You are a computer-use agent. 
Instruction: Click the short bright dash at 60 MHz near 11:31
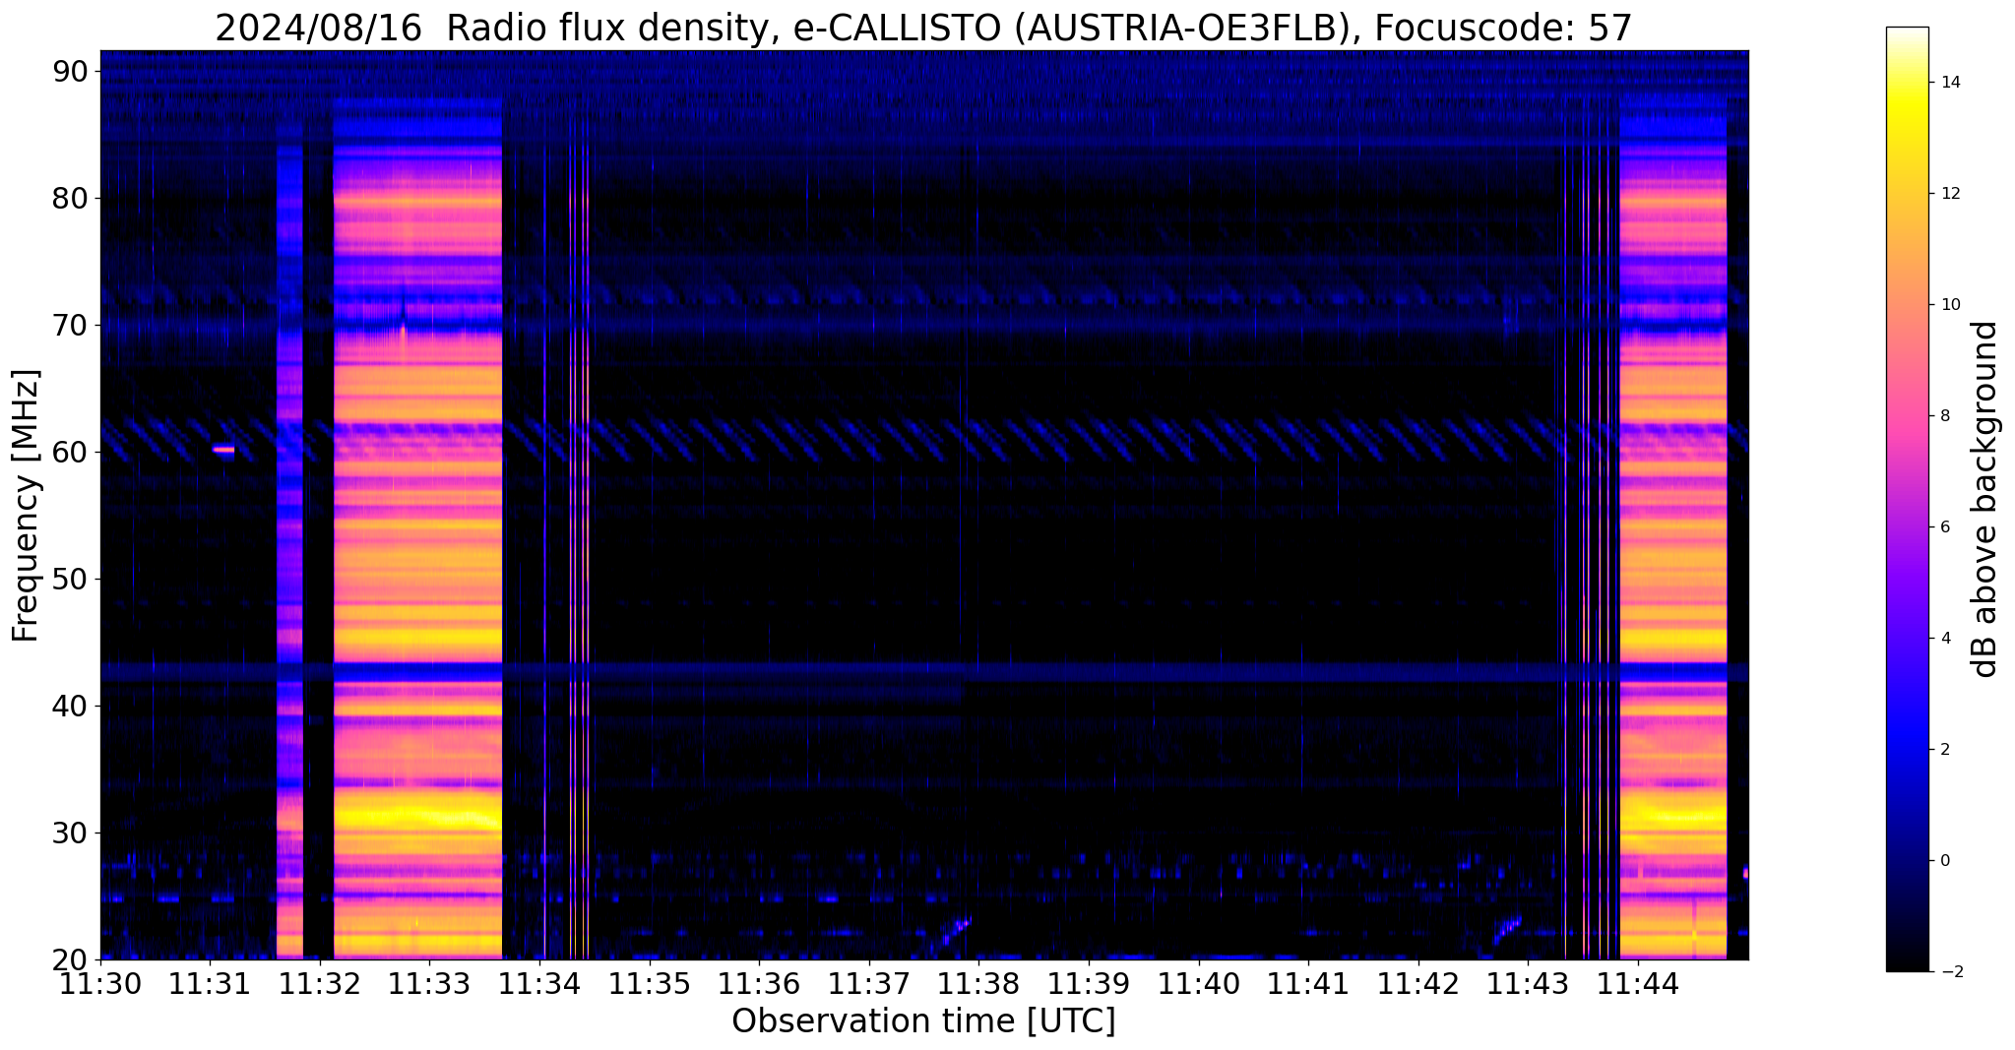224,450
